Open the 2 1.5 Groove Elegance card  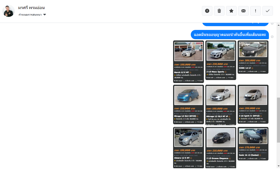coord(221,148)
